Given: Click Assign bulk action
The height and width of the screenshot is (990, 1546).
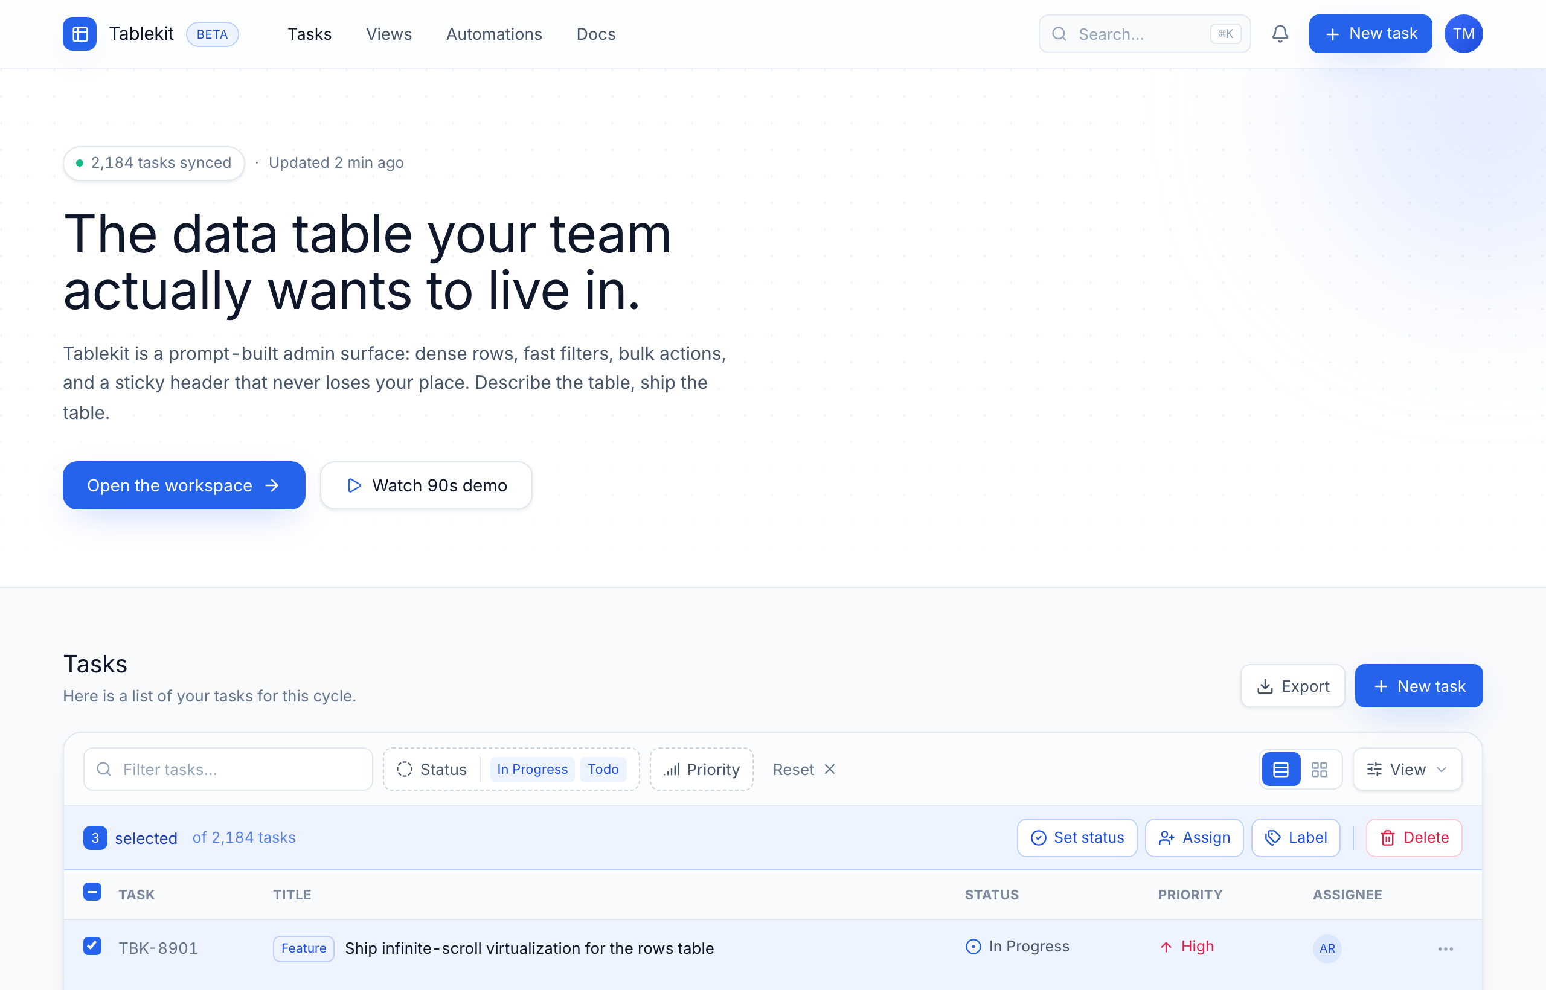Looking at the screenshot, I should click(1193, 838).
